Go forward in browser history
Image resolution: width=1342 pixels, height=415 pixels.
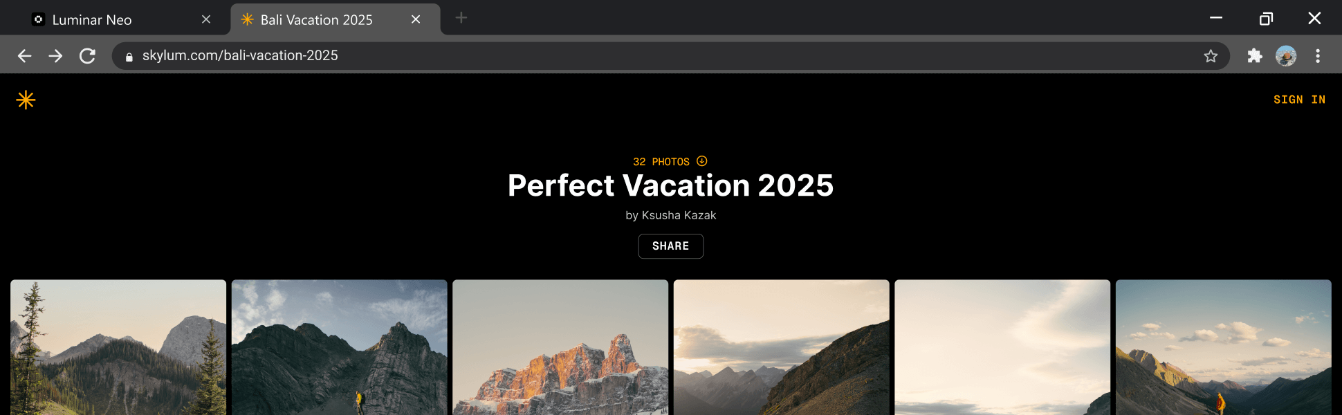[55, 56]
